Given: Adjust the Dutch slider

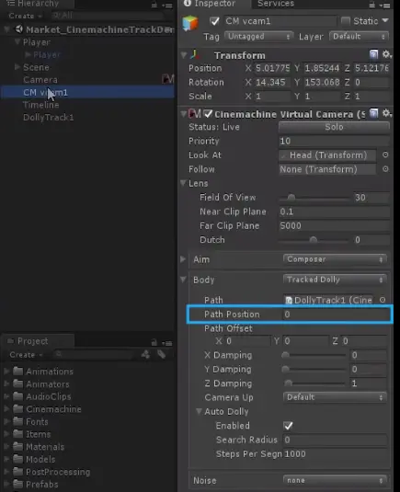Looking at the screenshot, I should coord(314,240).
